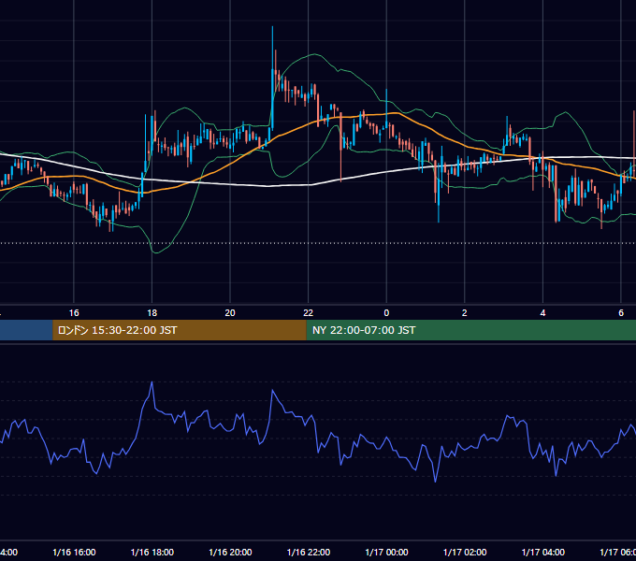Click the 18 hour label on price chart axis
The image size is (636, 561).
point(152,312)
